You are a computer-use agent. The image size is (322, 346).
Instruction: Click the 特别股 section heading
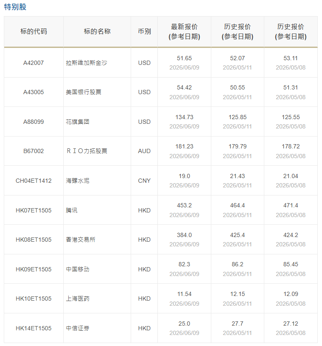pyautogui.click(x=15, y=7)
